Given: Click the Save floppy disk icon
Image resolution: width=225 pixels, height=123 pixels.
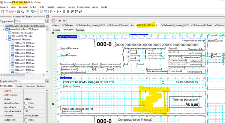Looking at the screenshot, I should point(18,12).
